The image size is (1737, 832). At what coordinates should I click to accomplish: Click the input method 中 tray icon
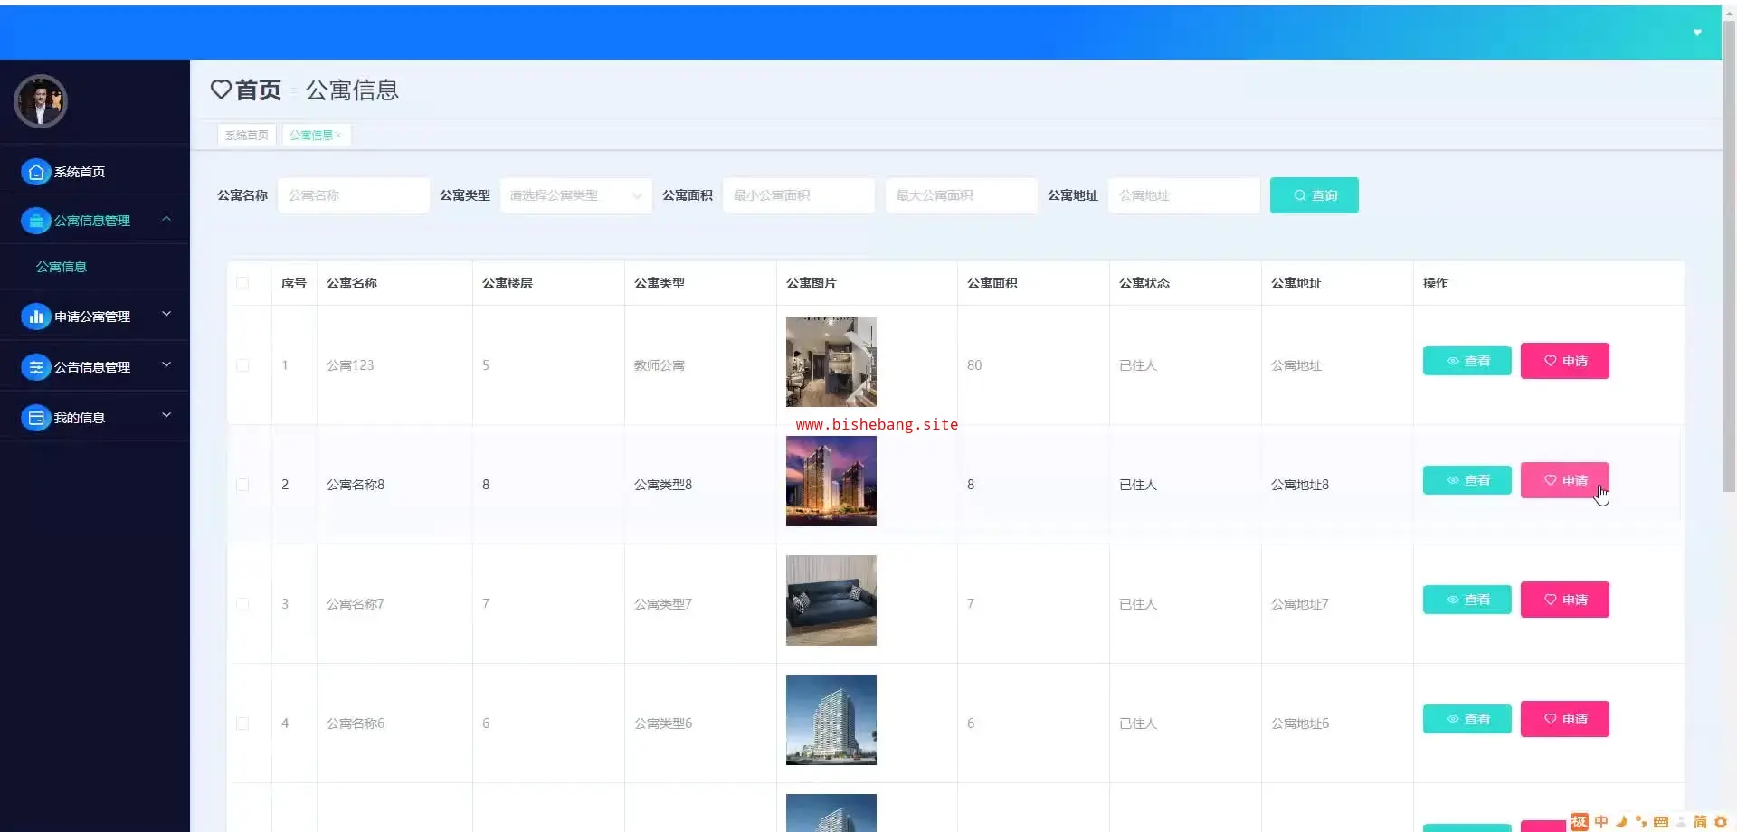[1601, 821]
